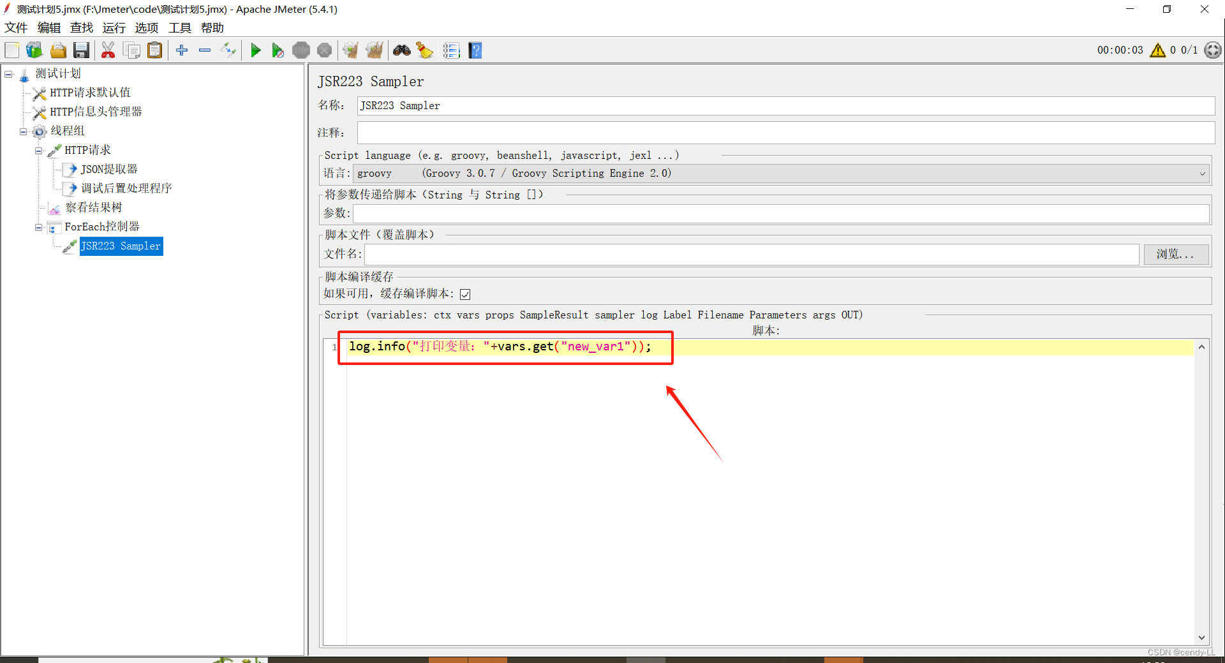Collapse the 线程组 tree node
The height and width of the screenshot is (663, 1225).
click(x=22, y=131)
